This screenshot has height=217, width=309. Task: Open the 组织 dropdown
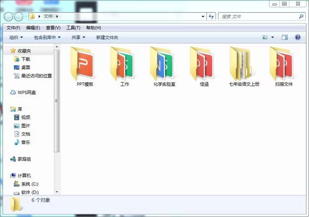(16, 37)
